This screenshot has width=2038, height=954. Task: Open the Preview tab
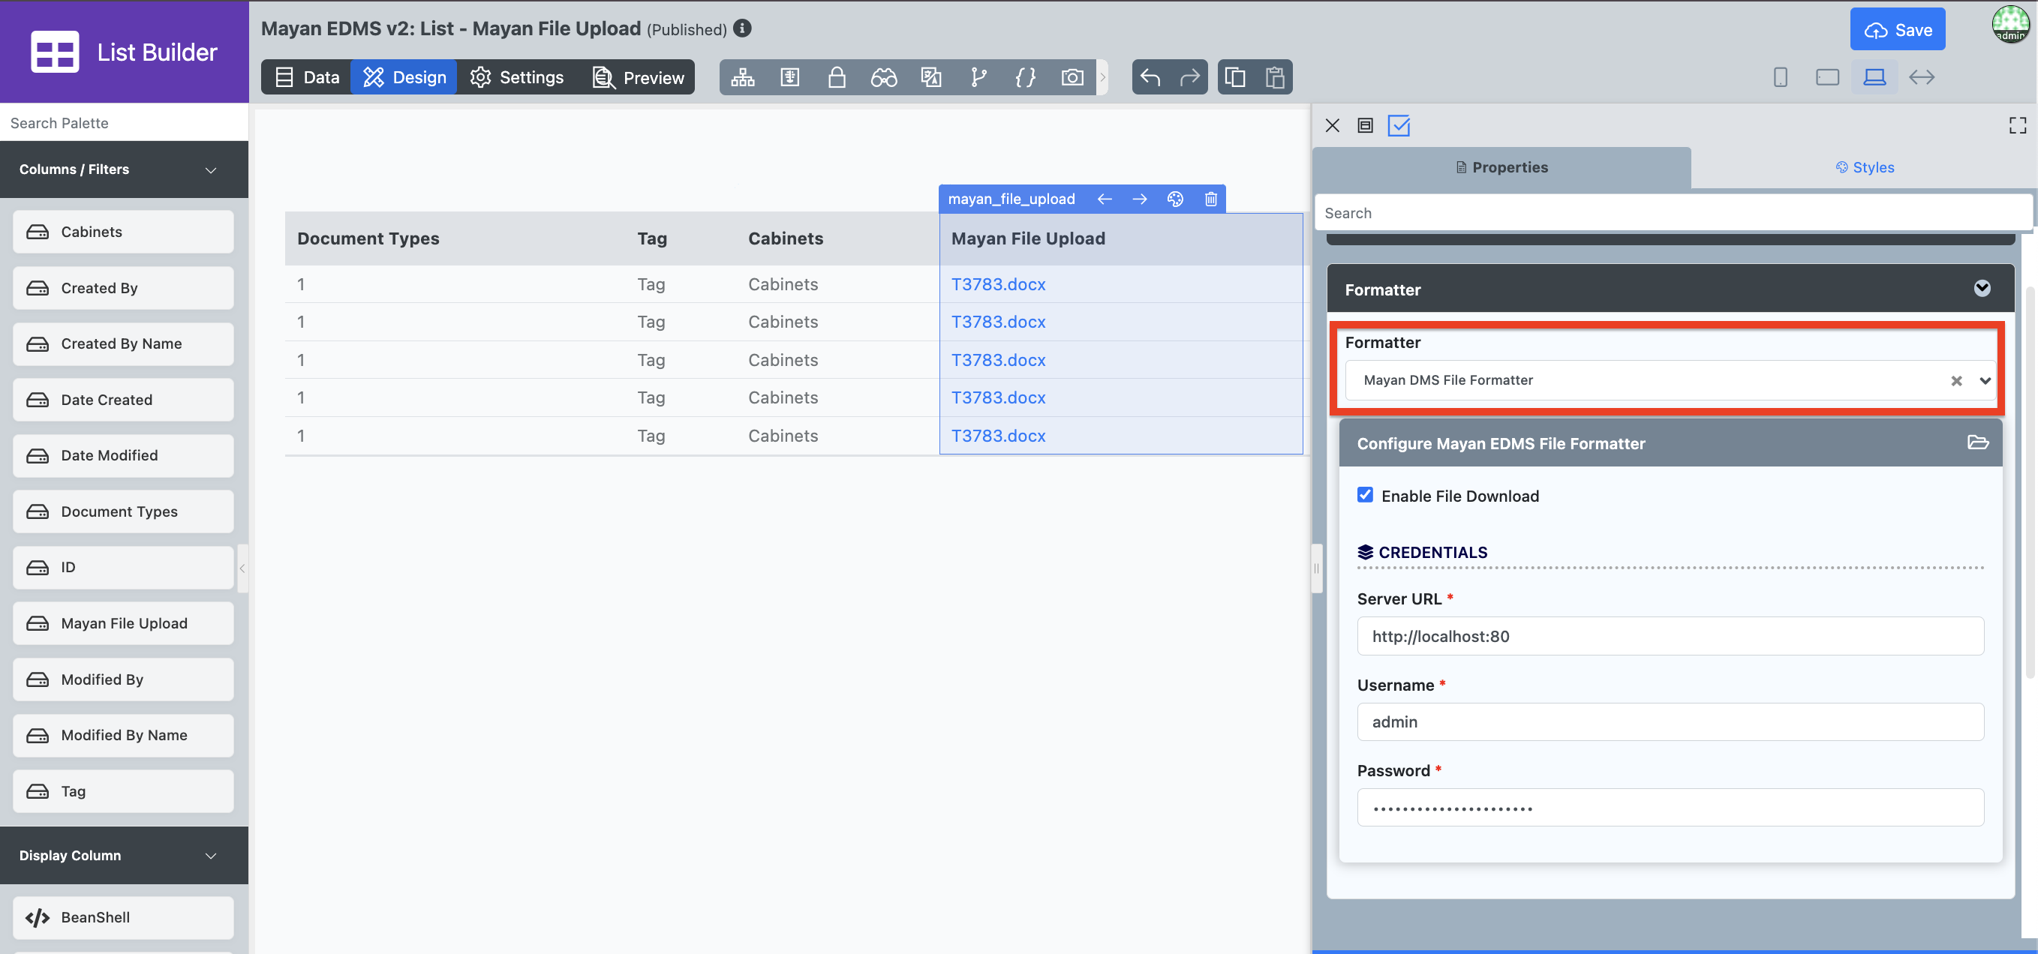tap(639, 77)
